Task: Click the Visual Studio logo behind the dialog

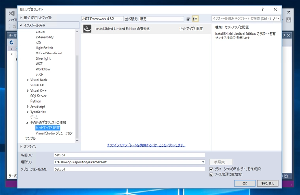Action: point(11,13)
